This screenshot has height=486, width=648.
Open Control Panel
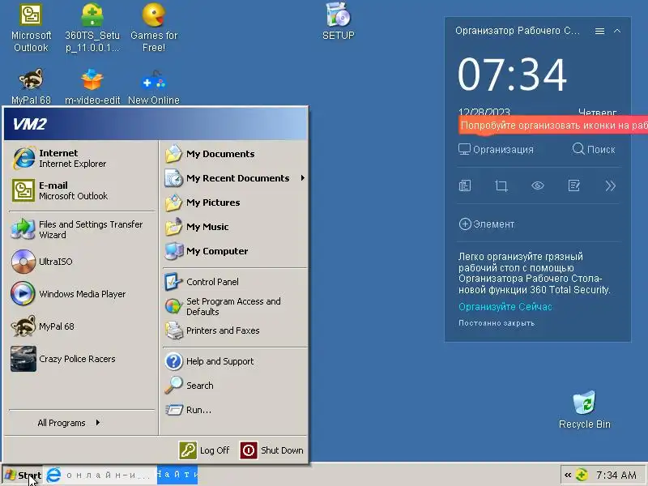(x=235, y=282)
